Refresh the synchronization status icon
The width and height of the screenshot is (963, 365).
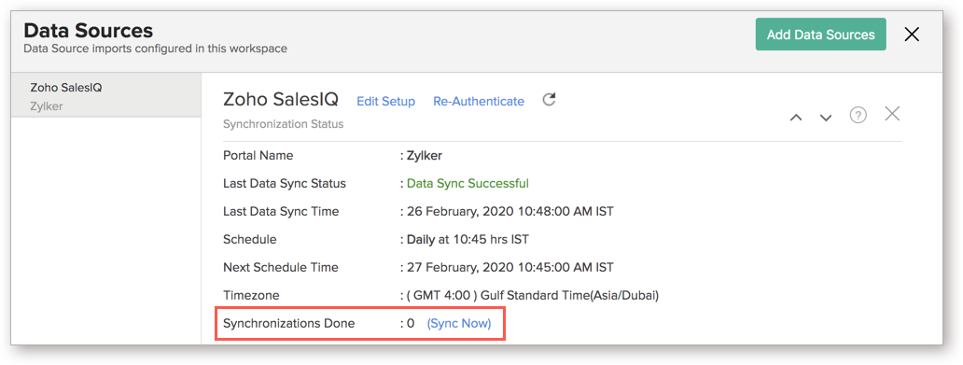(x=549, y=100)
